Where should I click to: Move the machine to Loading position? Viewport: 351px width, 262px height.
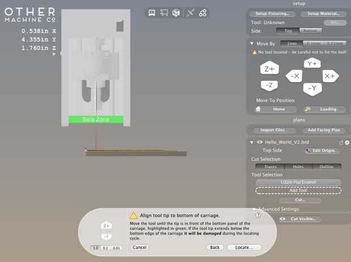pos(324,109)
